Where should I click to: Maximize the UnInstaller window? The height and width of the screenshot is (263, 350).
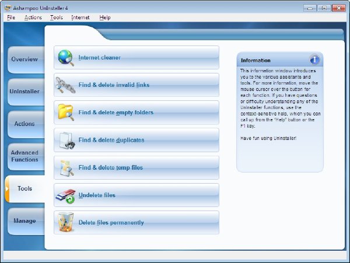click(324, 8)
